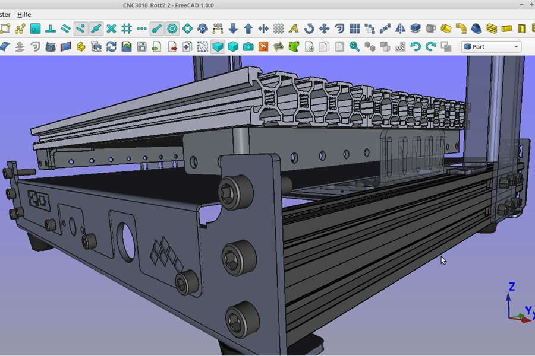Click the gray offset spiral icon in second toolbar
The height and width of the screenshot is (356, 535).
tap(35, 47)
